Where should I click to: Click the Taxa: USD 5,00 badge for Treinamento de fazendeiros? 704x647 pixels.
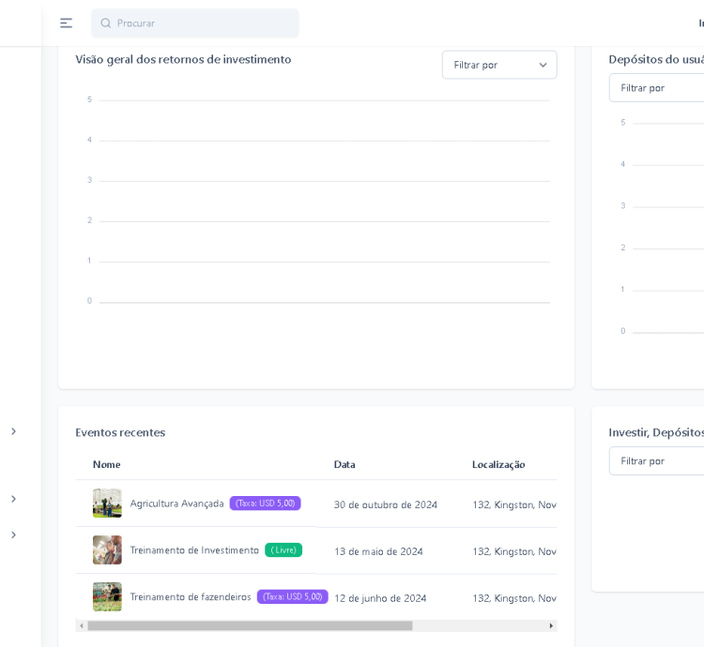[292, 596]
